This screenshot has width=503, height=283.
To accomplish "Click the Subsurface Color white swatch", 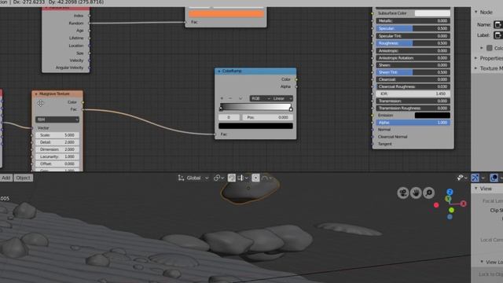I will click(432, 13).
